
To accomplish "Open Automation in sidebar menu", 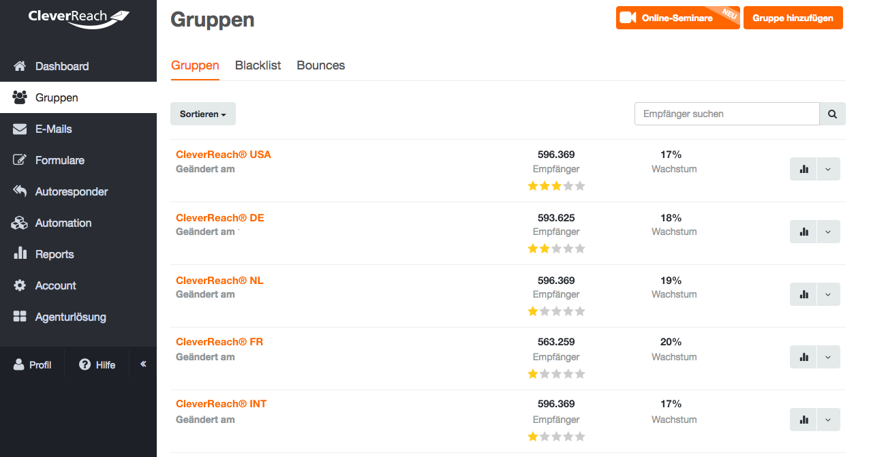I will [78, 223].
